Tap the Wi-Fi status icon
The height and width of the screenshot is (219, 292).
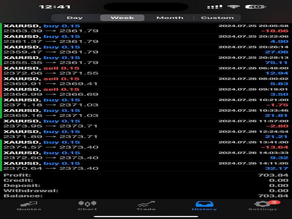(x=234, y=7)
